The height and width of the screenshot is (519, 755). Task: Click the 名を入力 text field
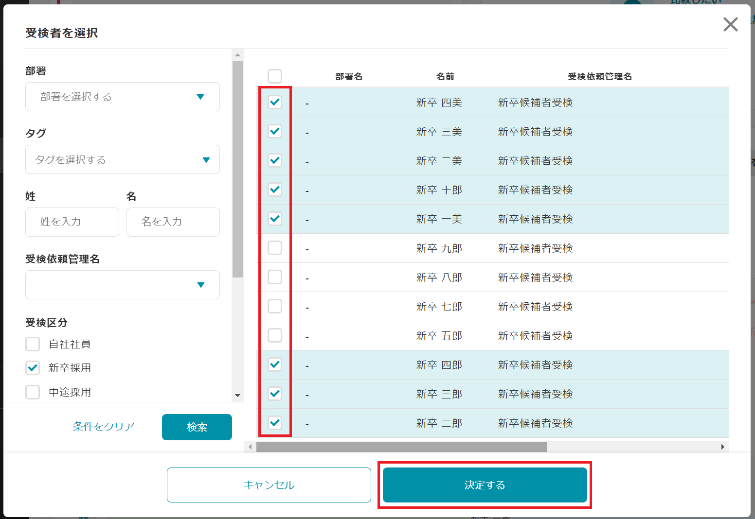(173, 222)
